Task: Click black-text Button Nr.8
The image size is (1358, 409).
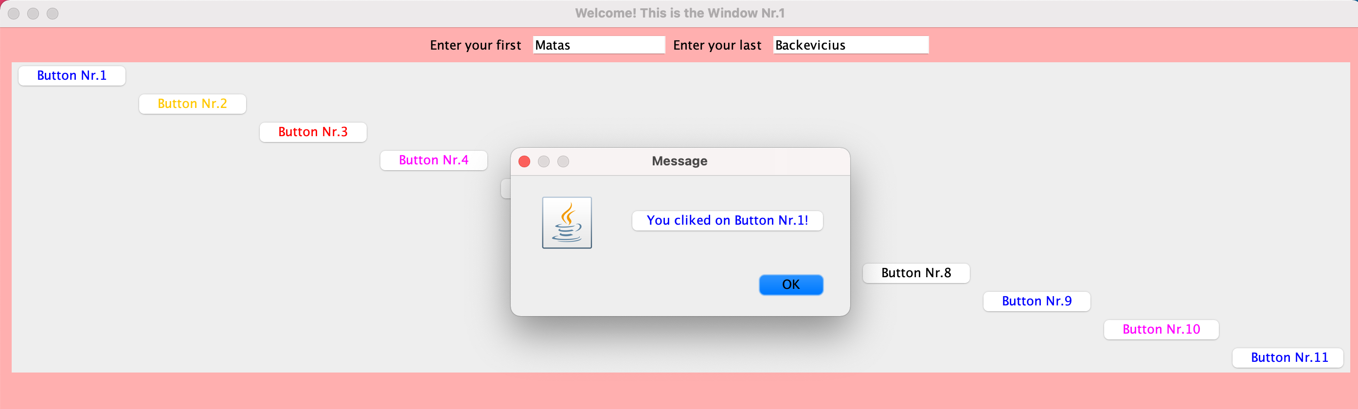Action: click(916, 273)
